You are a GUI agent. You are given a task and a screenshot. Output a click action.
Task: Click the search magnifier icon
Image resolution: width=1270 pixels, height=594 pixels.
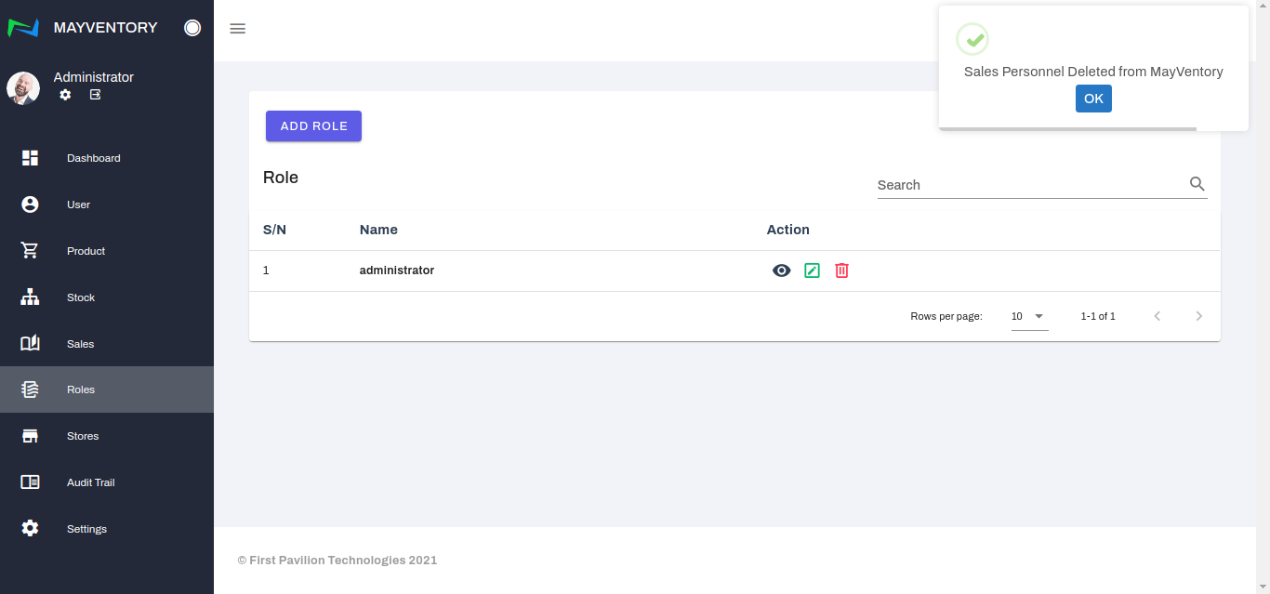pyautogui.click(x=1197, y=184)
